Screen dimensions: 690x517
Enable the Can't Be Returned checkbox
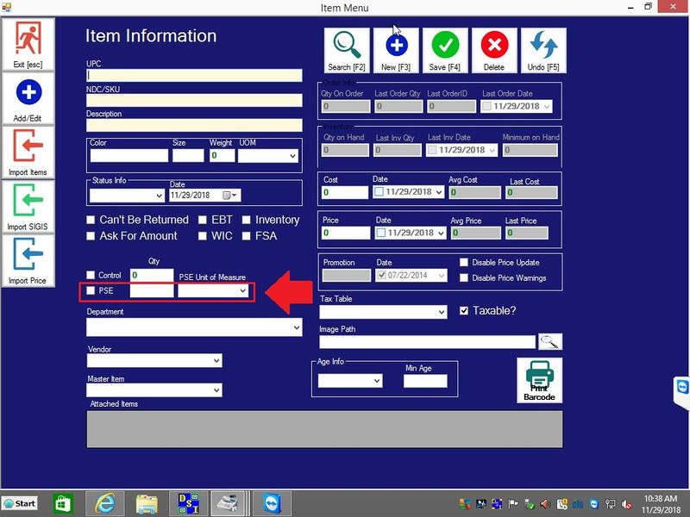(x=91, y=221)
